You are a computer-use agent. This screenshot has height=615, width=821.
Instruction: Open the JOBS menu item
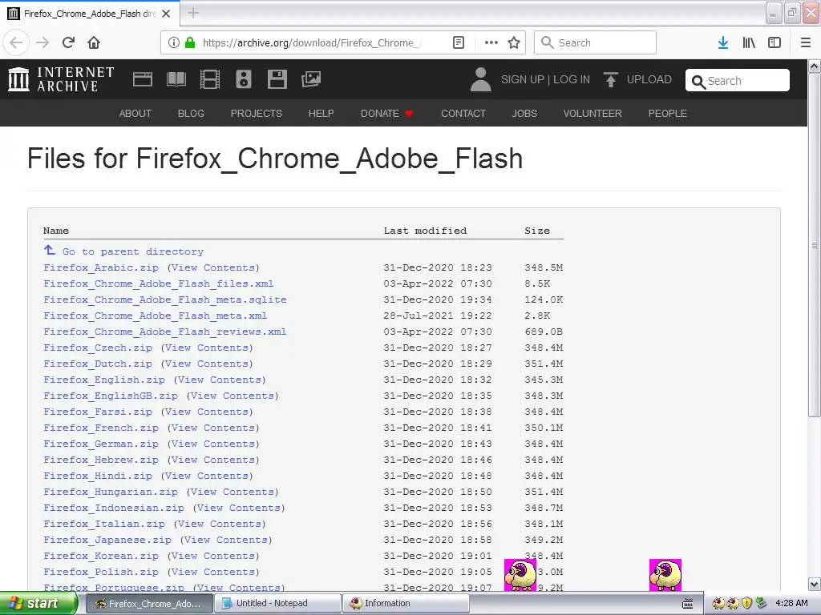524,113
